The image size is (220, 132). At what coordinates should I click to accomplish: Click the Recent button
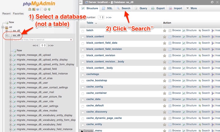coord(6,14)
